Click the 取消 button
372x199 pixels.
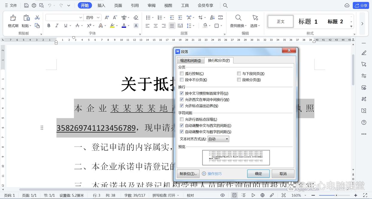[283, 174]
